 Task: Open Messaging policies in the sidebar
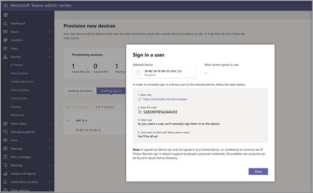23,132
